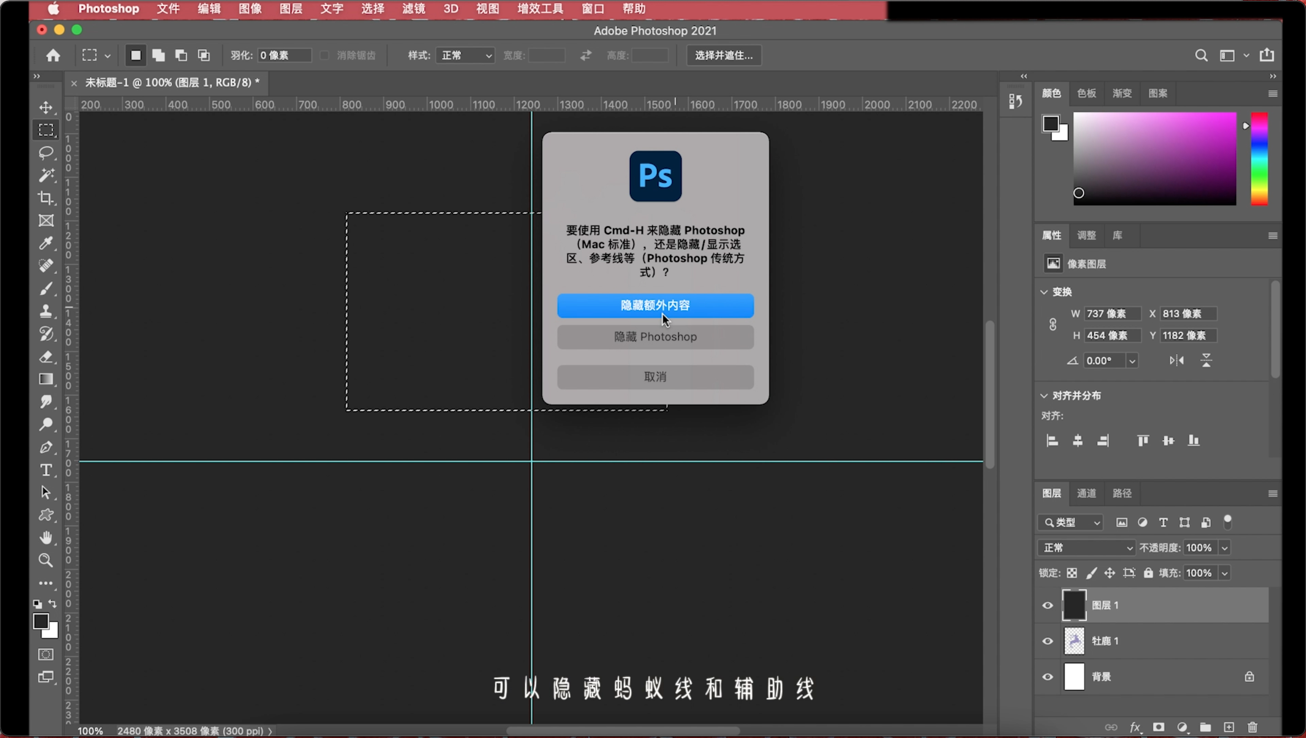The height and width of the screenshot is (738, 1306).
Task: Hide 牡鹿 1 layer via eye icon
Action: (x=1048, y=641)
